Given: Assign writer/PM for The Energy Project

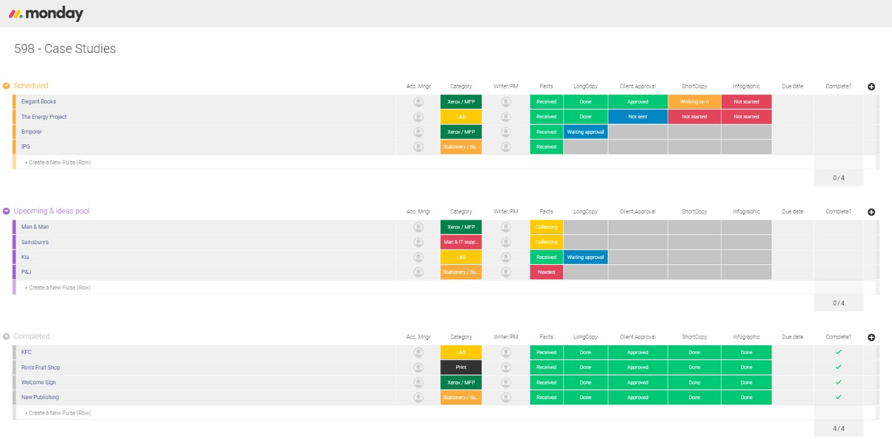Looking at the screenshot, I should point(506,117).
